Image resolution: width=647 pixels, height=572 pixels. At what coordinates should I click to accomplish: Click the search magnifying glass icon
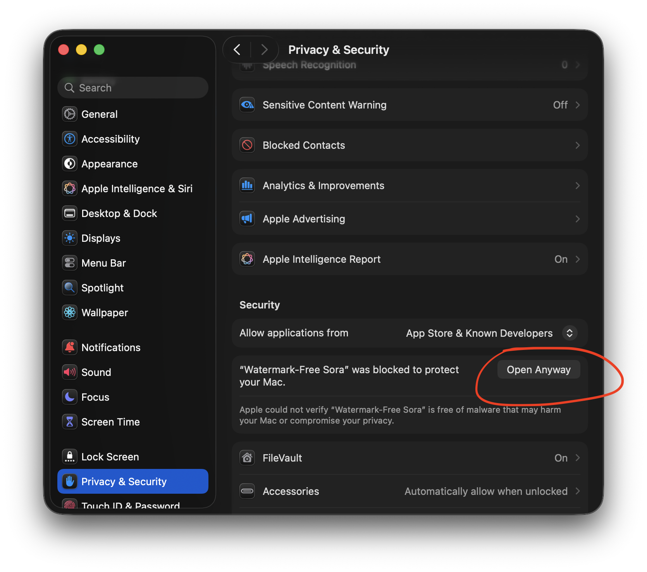69,88
